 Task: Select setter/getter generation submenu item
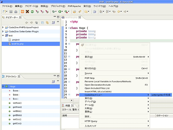161,95
